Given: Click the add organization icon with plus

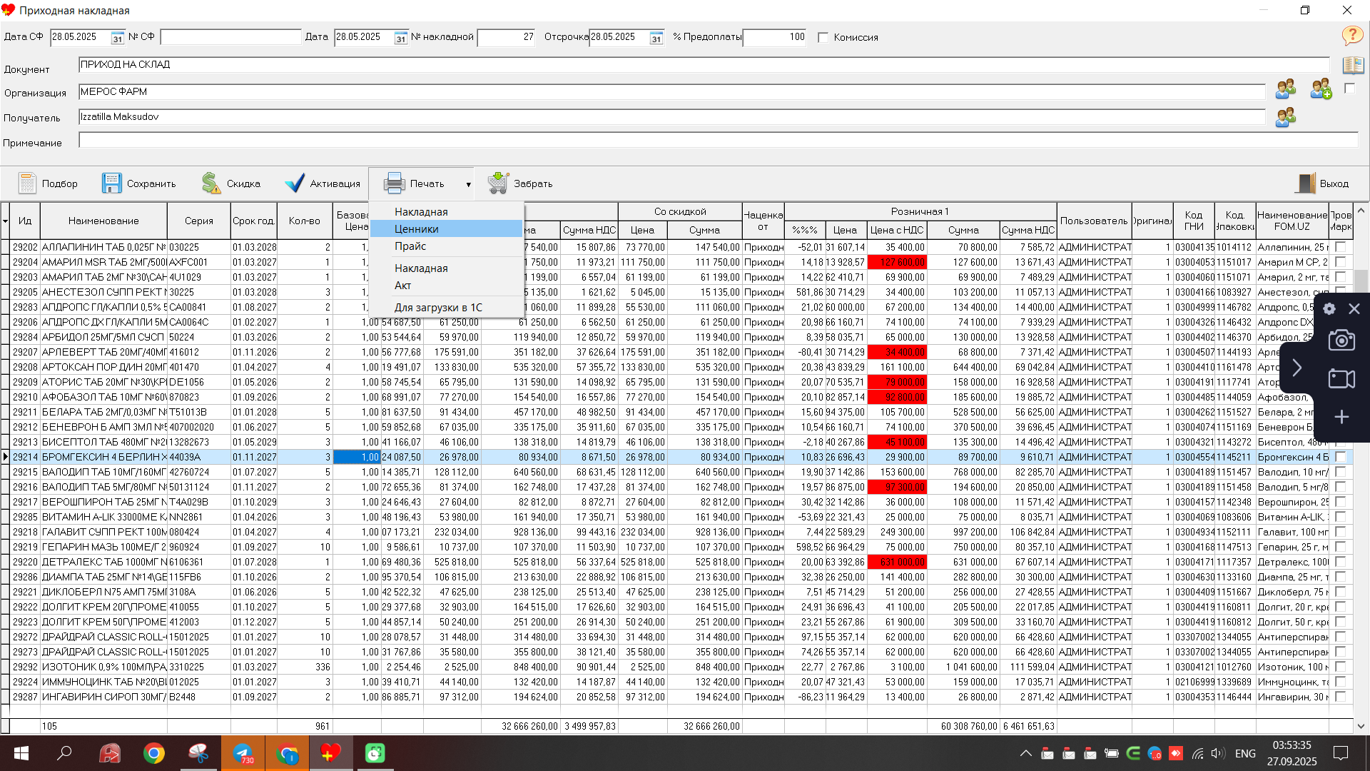Looking at the screenshot, I should [x=1321, y=89].
